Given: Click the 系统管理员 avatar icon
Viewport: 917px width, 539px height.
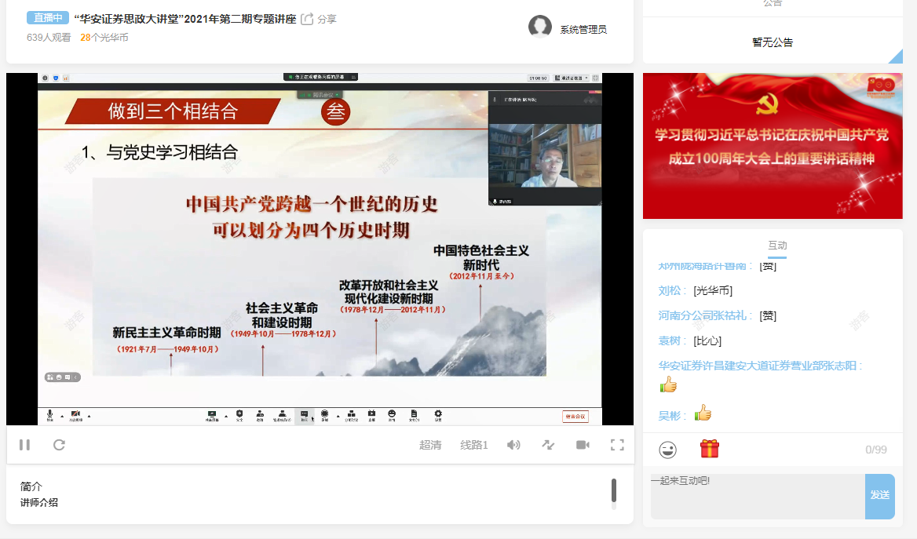Looking at the screenshot, I should (540, 27).
